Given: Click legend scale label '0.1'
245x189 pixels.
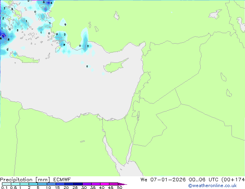Looking at the screenshot, I should pyautogui.click(x=4, y=187).
